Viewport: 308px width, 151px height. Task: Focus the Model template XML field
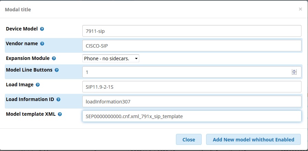pyautogui.click(x=192, y=116)
